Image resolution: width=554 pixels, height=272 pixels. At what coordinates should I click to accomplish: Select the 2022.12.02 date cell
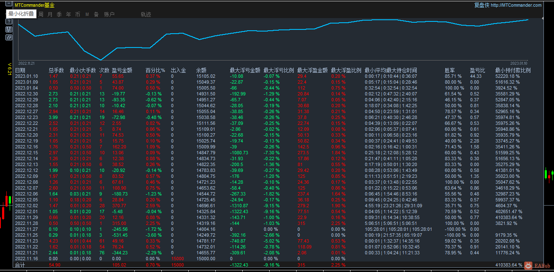coord(27,206)
